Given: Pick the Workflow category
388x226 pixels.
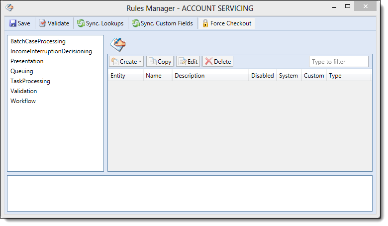Looking at the screenshot, I should (x=23, y=101).
